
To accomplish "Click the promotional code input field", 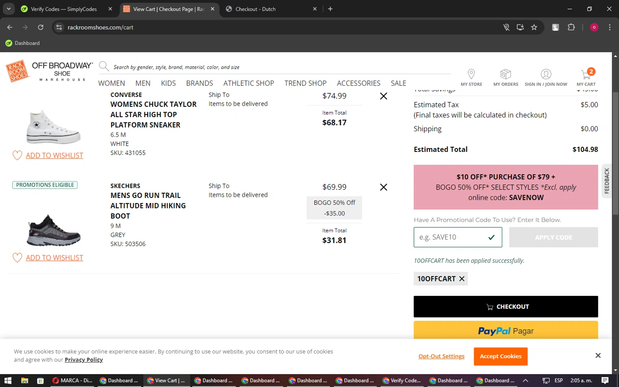I will coord(458,237).
